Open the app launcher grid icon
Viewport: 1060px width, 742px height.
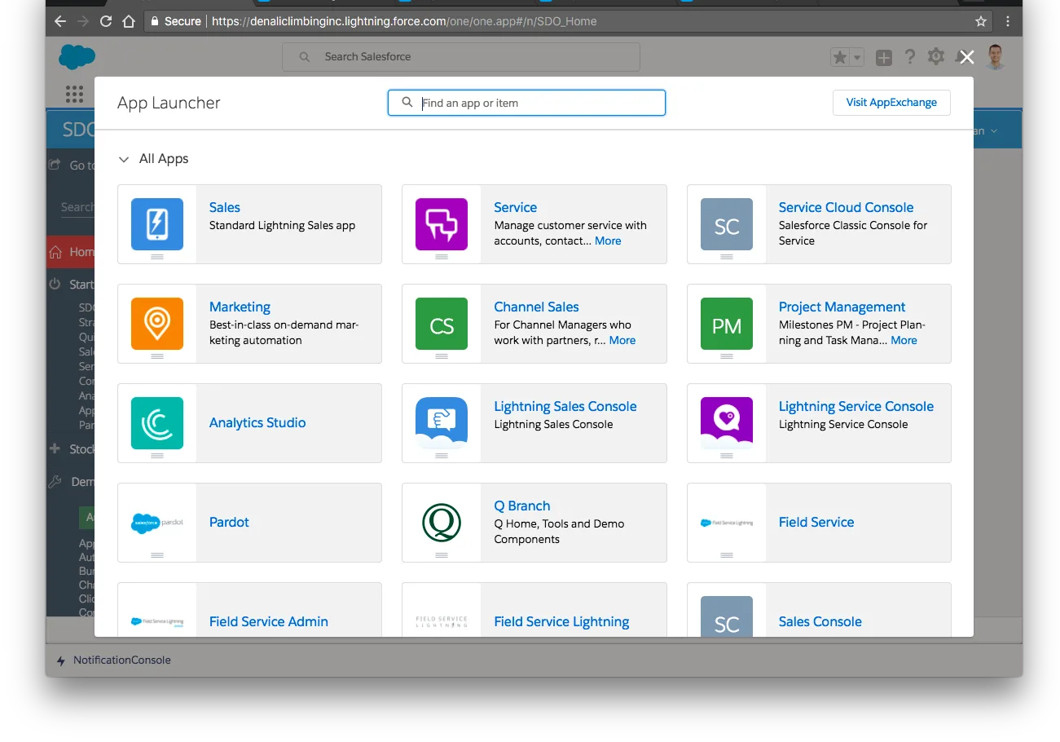point(74,94)
